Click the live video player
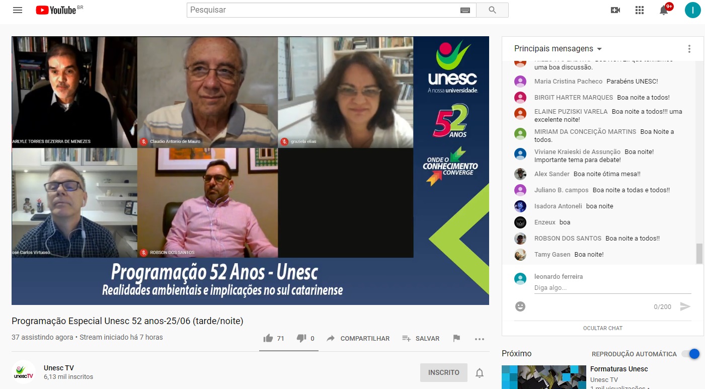Image resolution: width=705 pixels, height=389 pixels. (x=250, y=171)
